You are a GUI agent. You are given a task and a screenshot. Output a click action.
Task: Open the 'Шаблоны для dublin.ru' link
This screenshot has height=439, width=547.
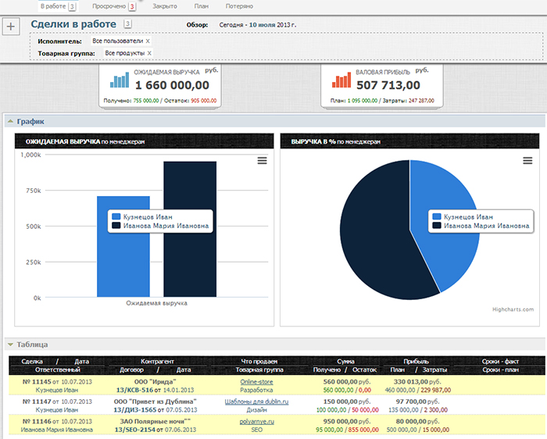(x=256, y=402)
